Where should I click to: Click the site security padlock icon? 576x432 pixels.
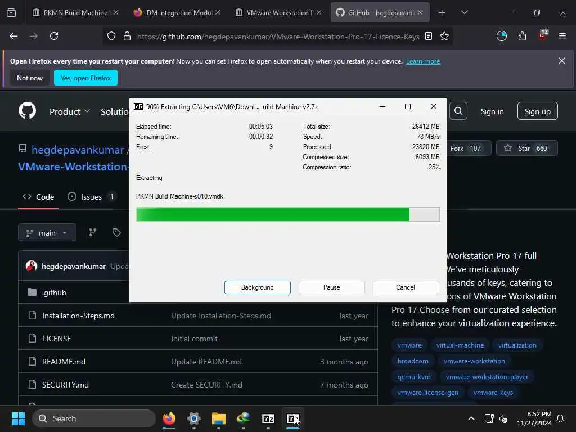coord(127,36)
